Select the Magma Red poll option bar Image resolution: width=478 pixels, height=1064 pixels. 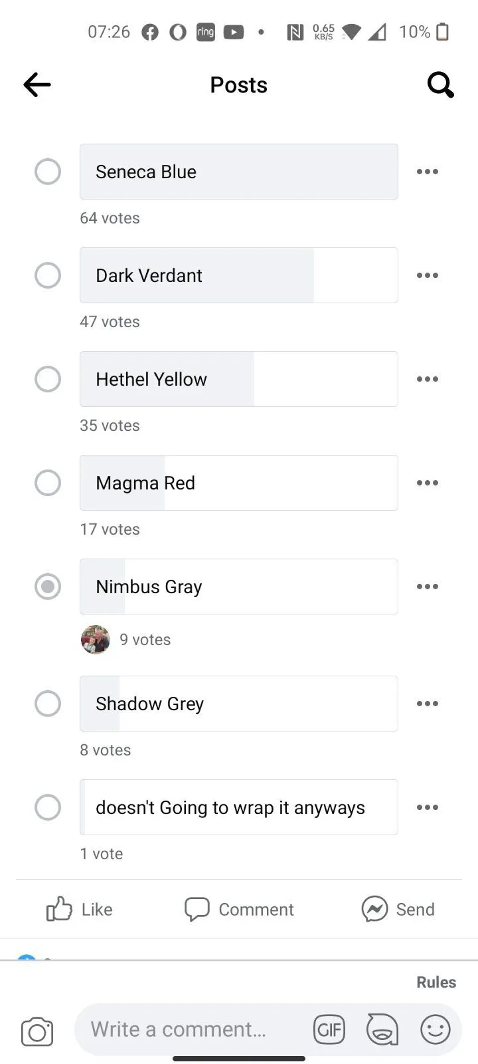click(239, 483)
